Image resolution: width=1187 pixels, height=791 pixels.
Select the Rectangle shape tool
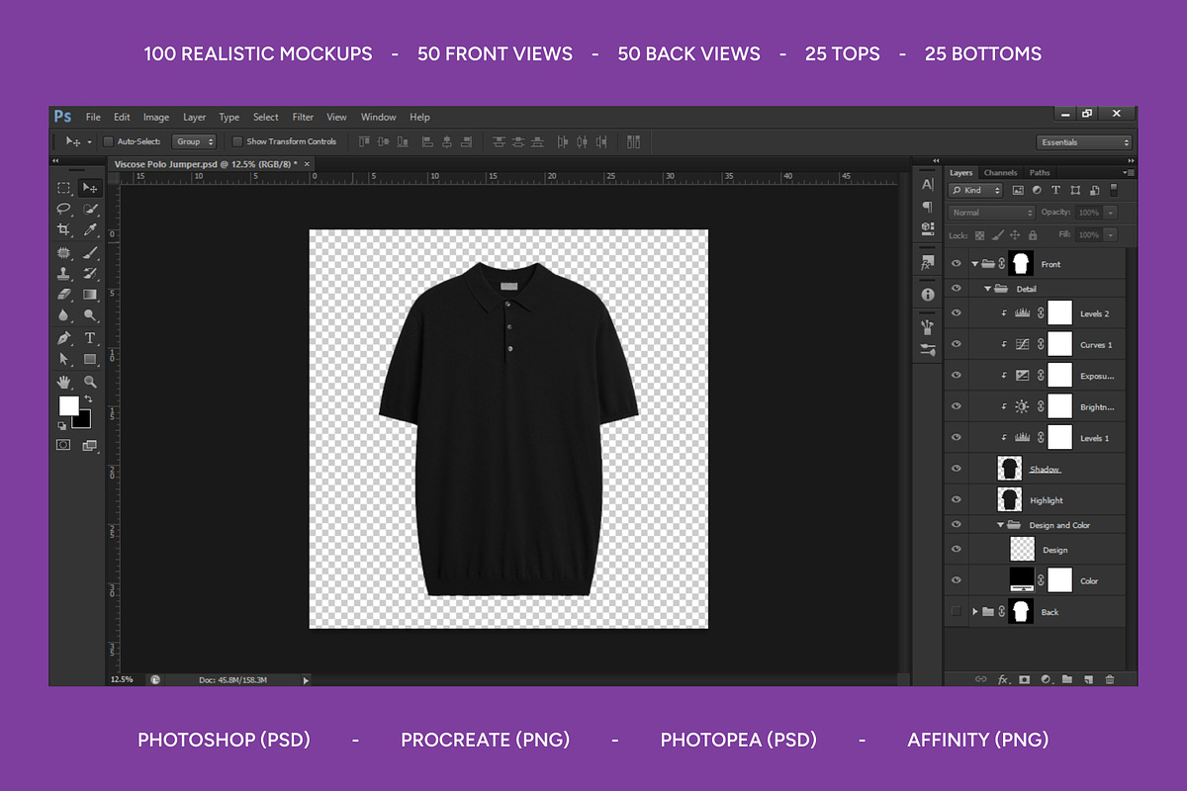pyautogui.click(x=90, y=360)
